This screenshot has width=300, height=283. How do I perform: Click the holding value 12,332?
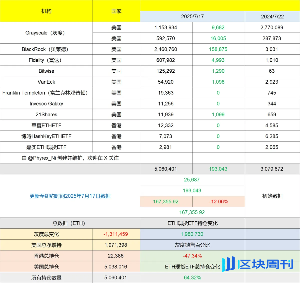166,125
